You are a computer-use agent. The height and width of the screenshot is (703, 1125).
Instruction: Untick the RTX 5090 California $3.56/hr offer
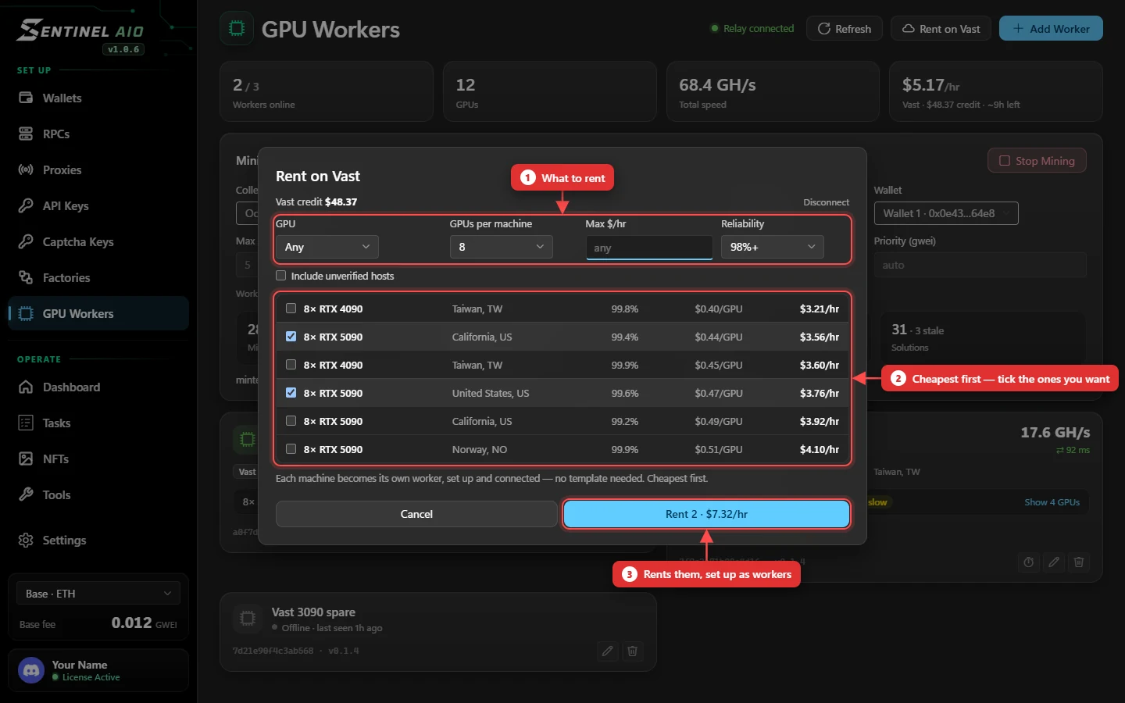(x=291, y=337)
